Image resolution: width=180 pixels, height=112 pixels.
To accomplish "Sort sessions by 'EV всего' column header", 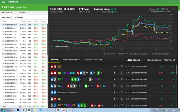I will (43, 21).
